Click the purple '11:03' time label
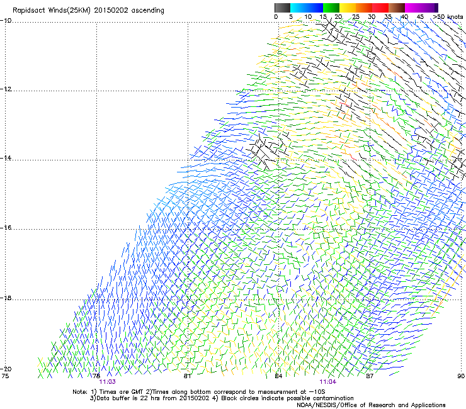466x409 pixels. pos(107,382)
